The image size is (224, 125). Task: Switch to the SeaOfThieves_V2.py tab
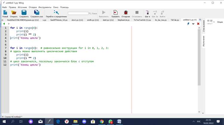coord(59,20)
